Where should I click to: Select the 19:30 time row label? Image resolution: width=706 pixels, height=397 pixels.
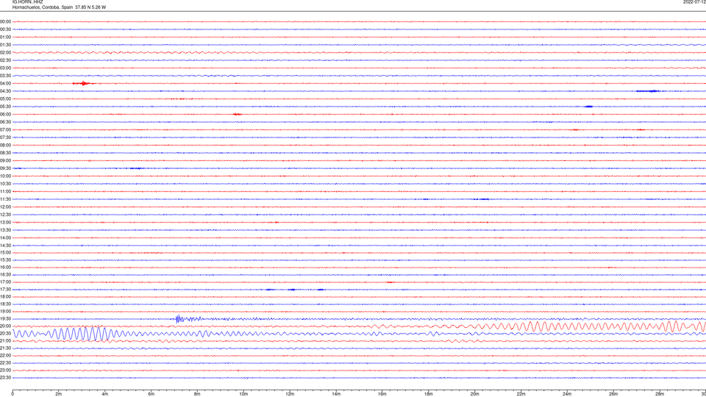click(5, 318)
